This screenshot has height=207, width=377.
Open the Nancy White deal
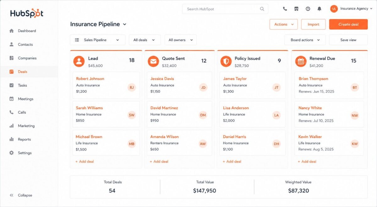point(329,114)
